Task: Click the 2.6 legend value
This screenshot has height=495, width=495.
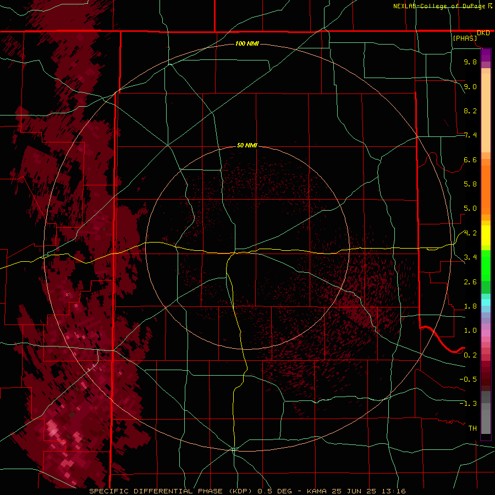Action: point(470,282)
